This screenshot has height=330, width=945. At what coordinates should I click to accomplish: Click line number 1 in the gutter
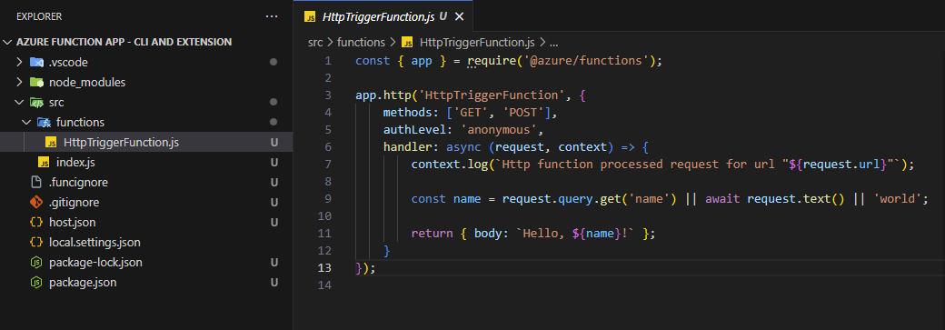[x=328, y=60]
